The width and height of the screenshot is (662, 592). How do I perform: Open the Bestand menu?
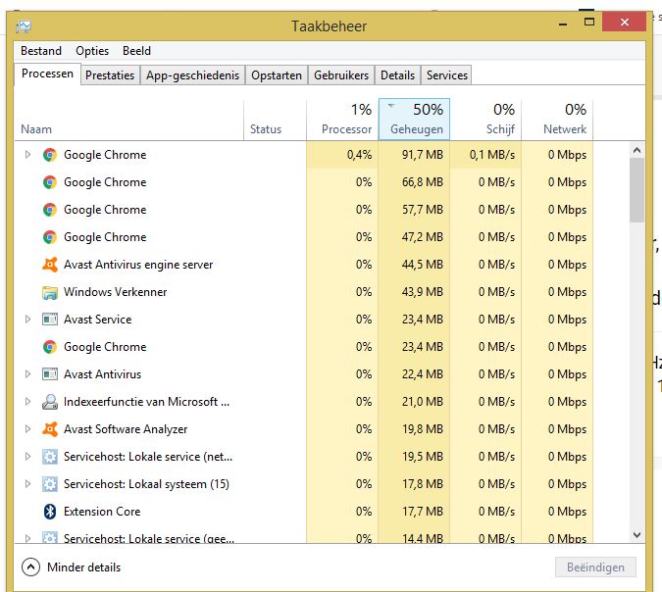(x=41, y=51)
